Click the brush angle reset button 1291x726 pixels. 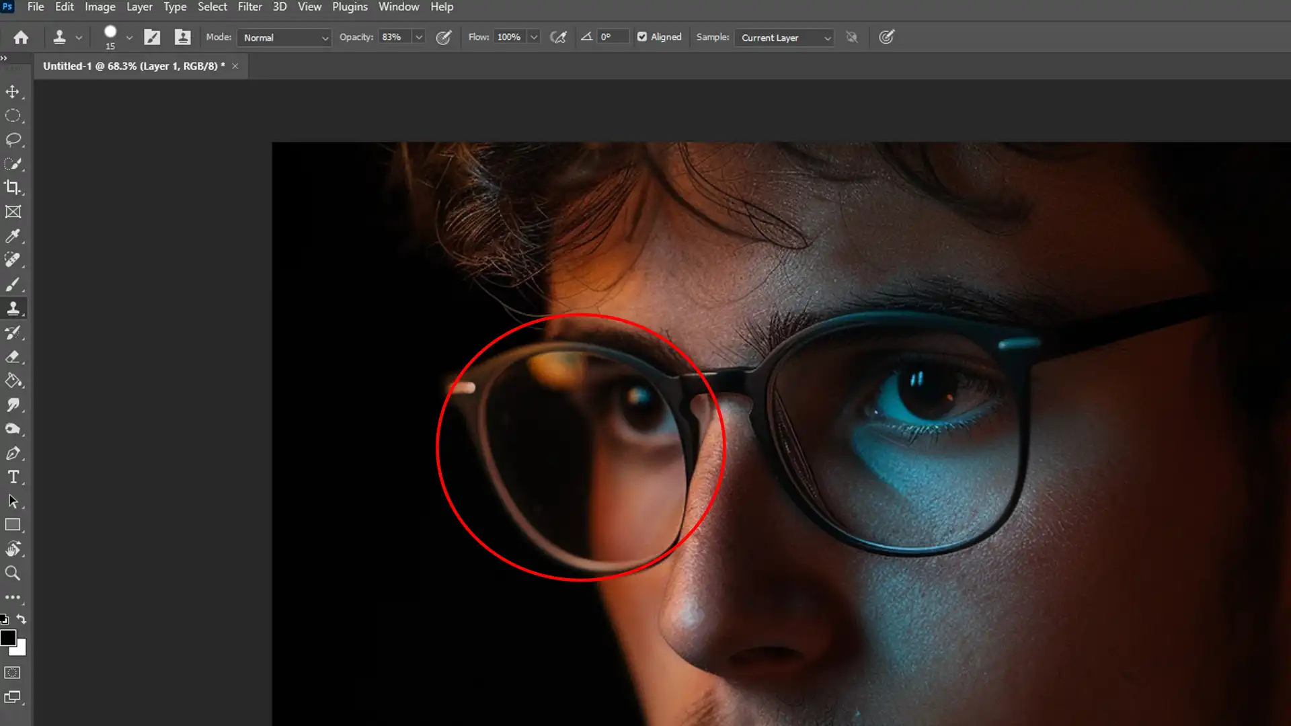[585, 37]
